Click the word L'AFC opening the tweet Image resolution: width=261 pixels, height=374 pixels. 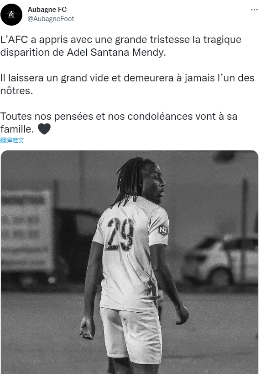[x=14, y=39]
